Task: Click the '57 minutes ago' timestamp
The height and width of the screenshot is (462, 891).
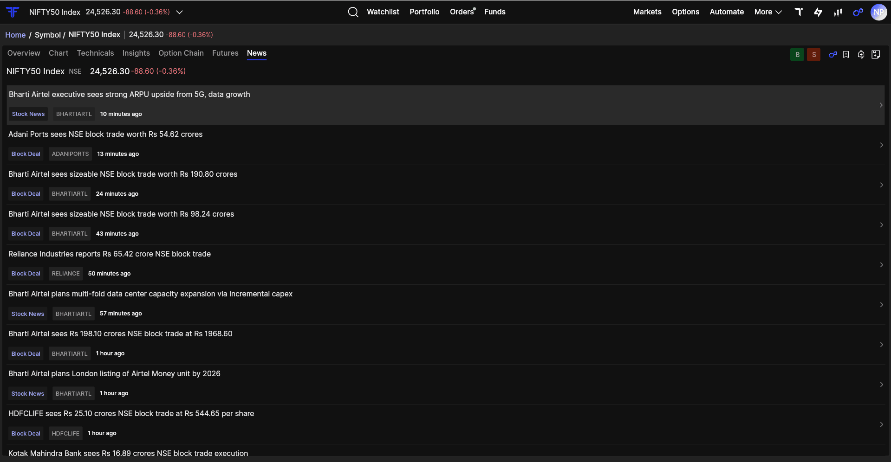Action: (x=121, y=314)
